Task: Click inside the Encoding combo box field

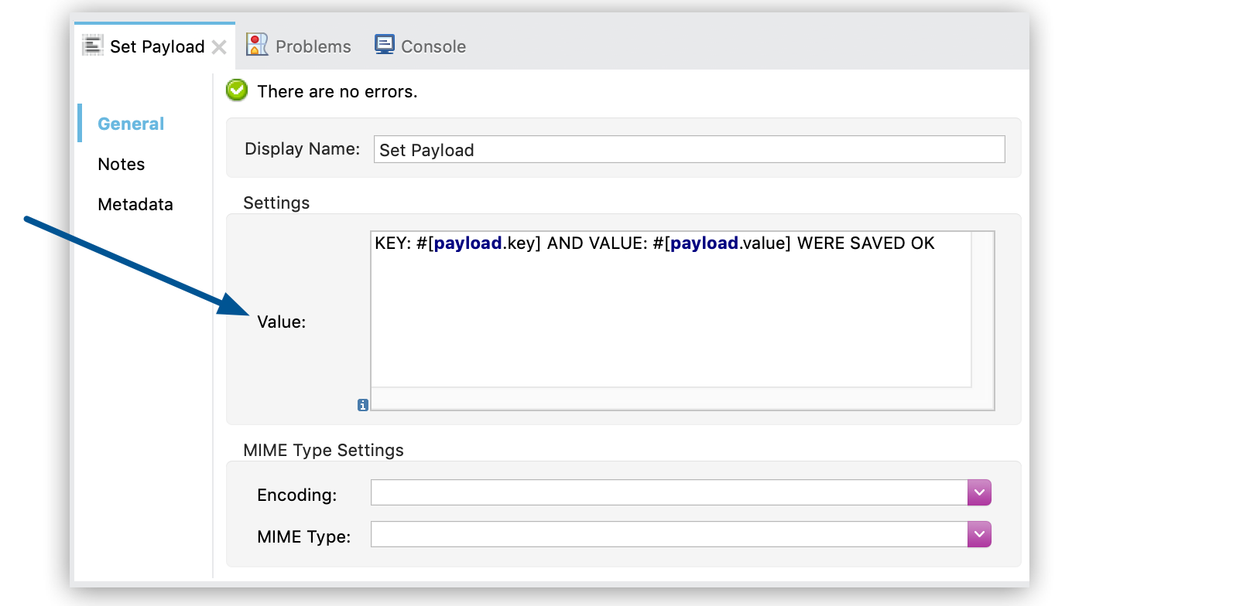Action: [x=669, y=492]
